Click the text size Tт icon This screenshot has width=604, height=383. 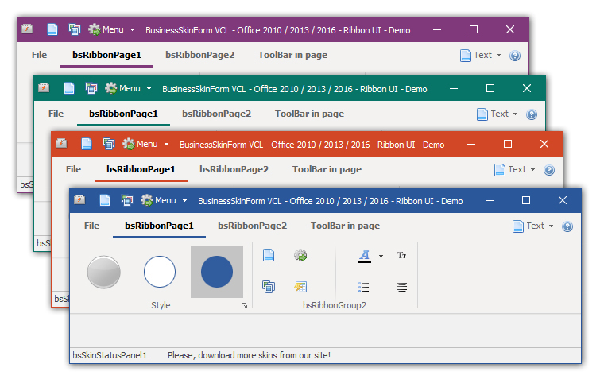click(402, 255)
